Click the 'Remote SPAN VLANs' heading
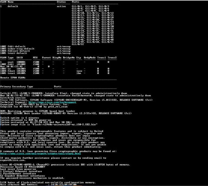The image size is (208, 186). pos(13,78)
